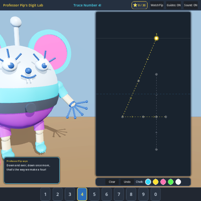Select digit 3 to trace

(70, 194)
